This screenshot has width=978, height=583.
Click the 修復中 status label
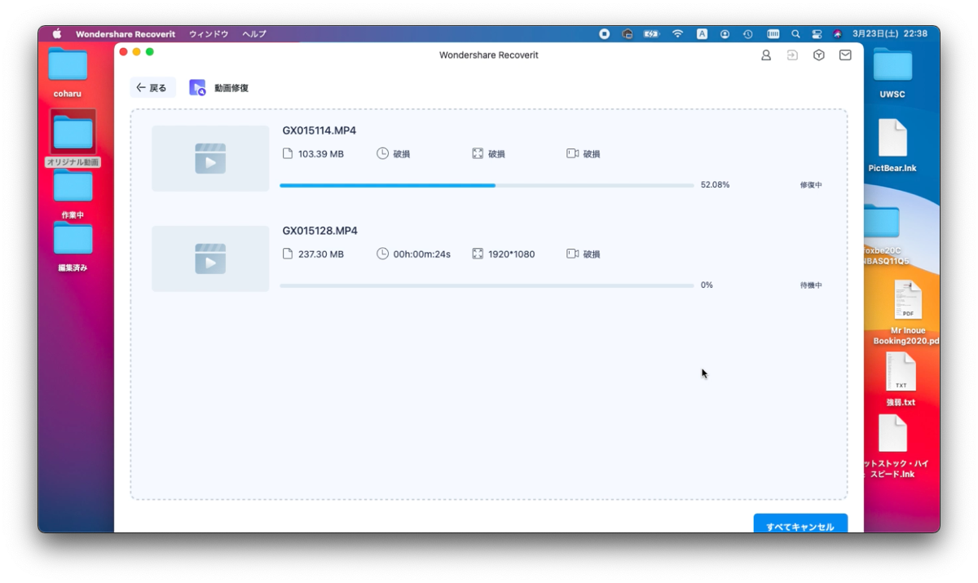[x=811, y=185]
